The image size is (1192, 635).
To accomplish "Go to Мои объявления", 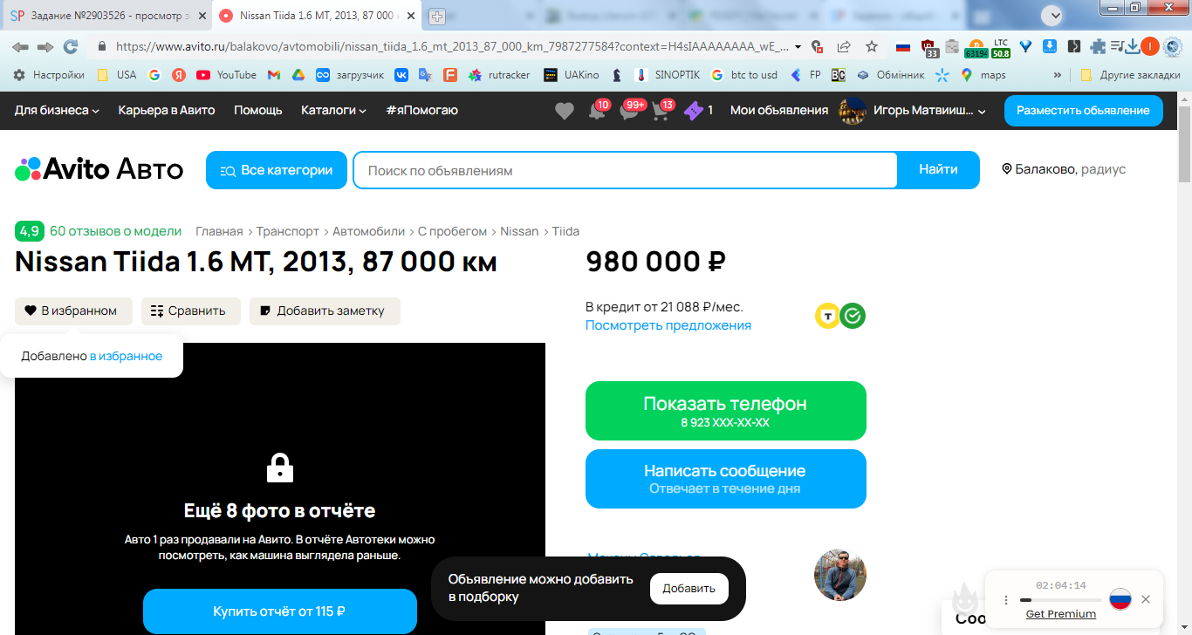I will click(779, 111).
